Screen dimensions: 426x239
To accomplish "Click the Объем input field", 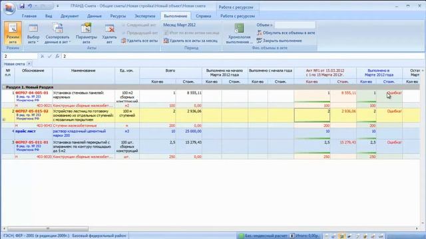I will [x=295, y=25].
